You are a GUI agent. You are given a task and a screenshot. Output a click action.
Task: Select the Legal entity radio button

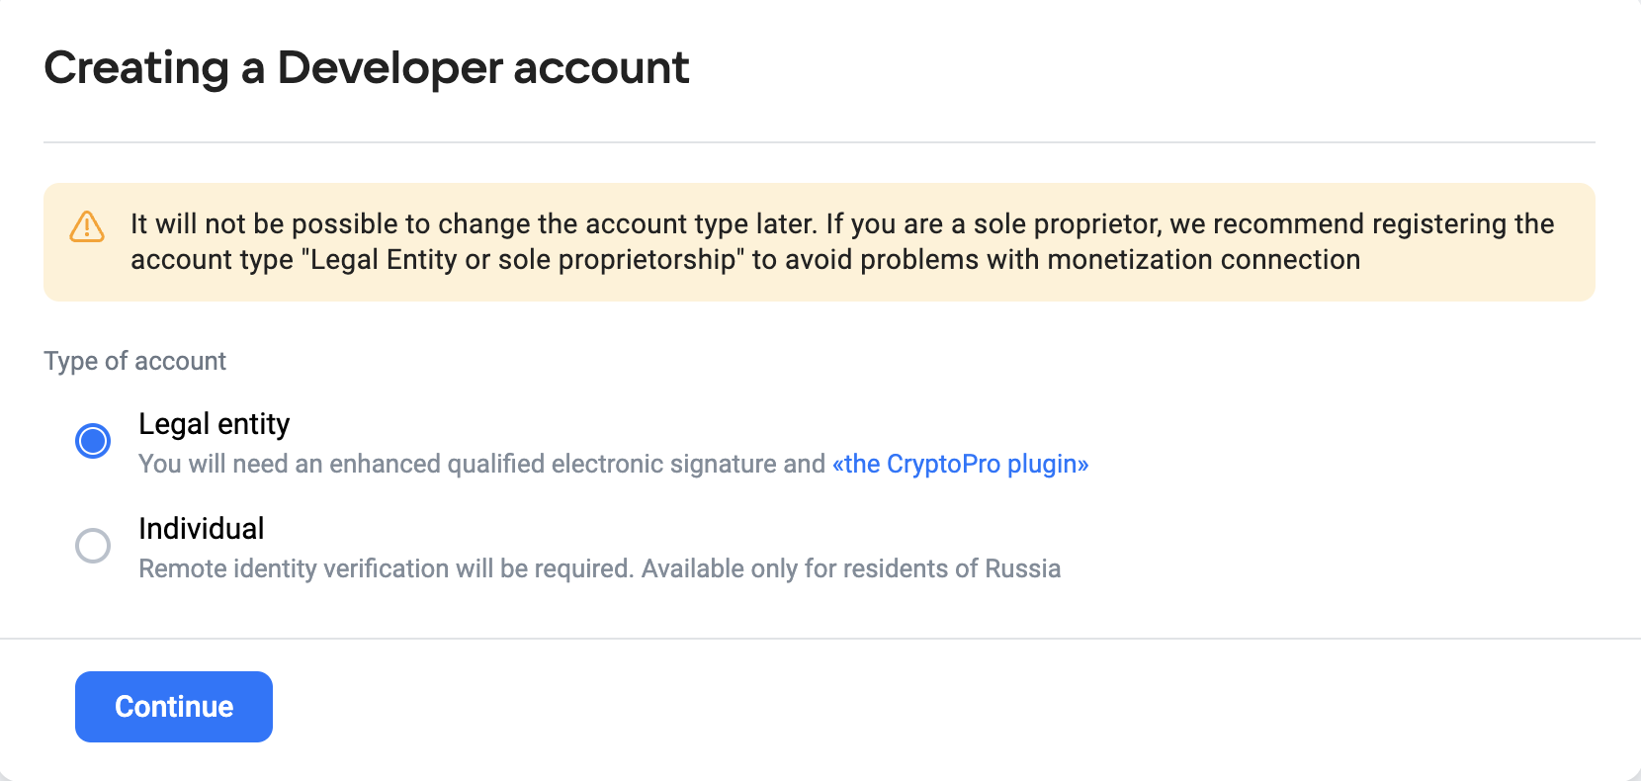tap(93, 441)
